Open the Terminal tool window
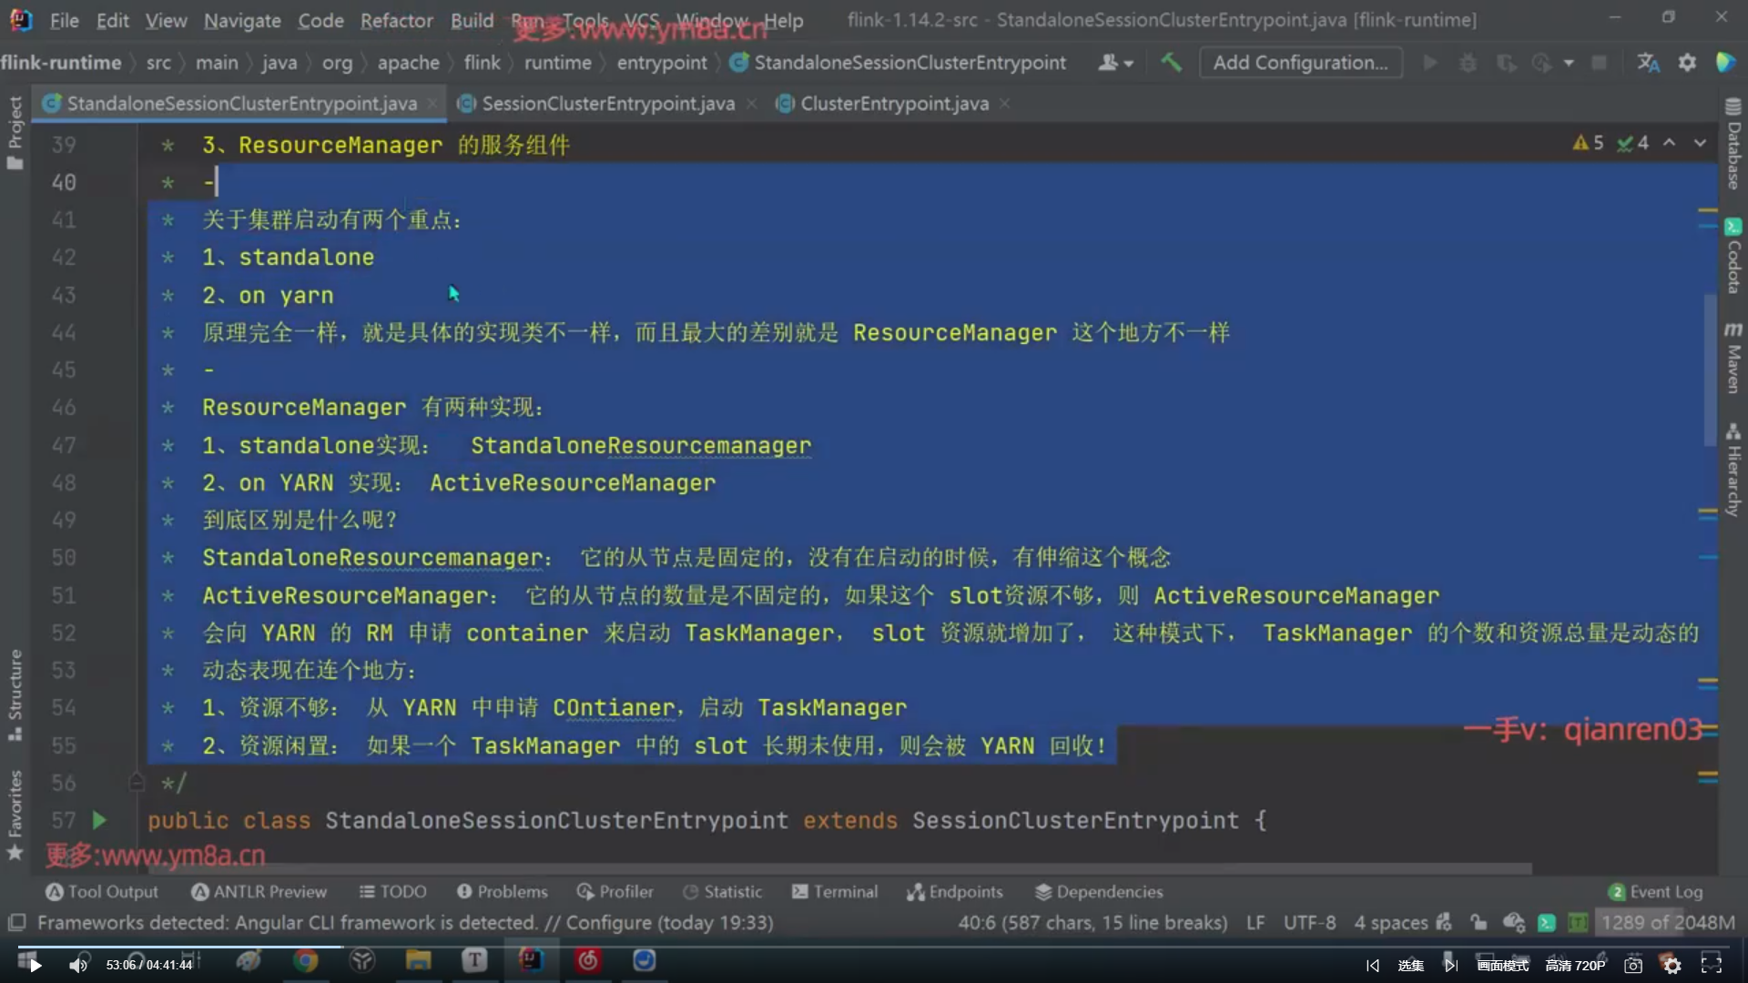Image resolution: width=1748 pixels, height=983 pixels. coord(835,892)
